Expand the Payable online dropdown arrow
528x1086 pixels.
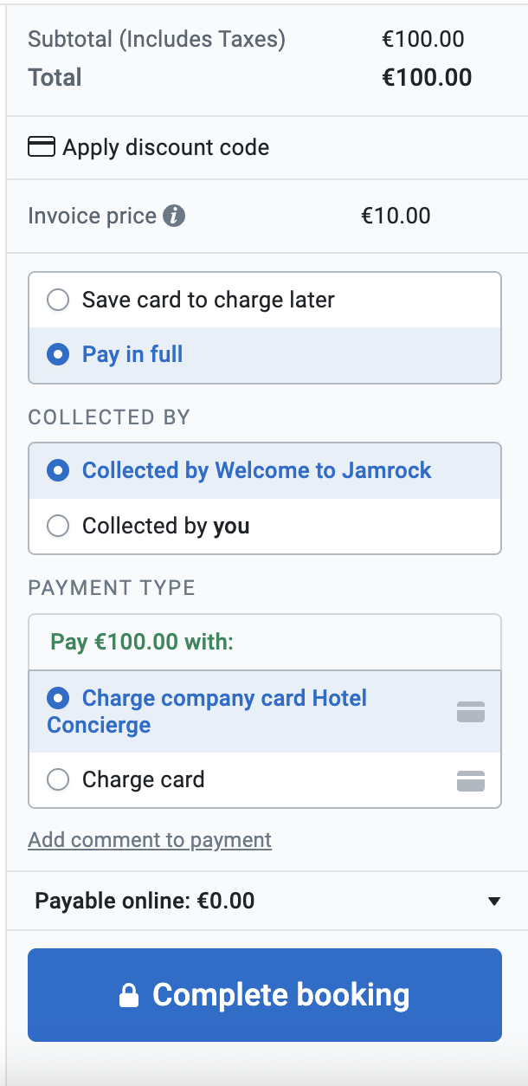point(494,902)
